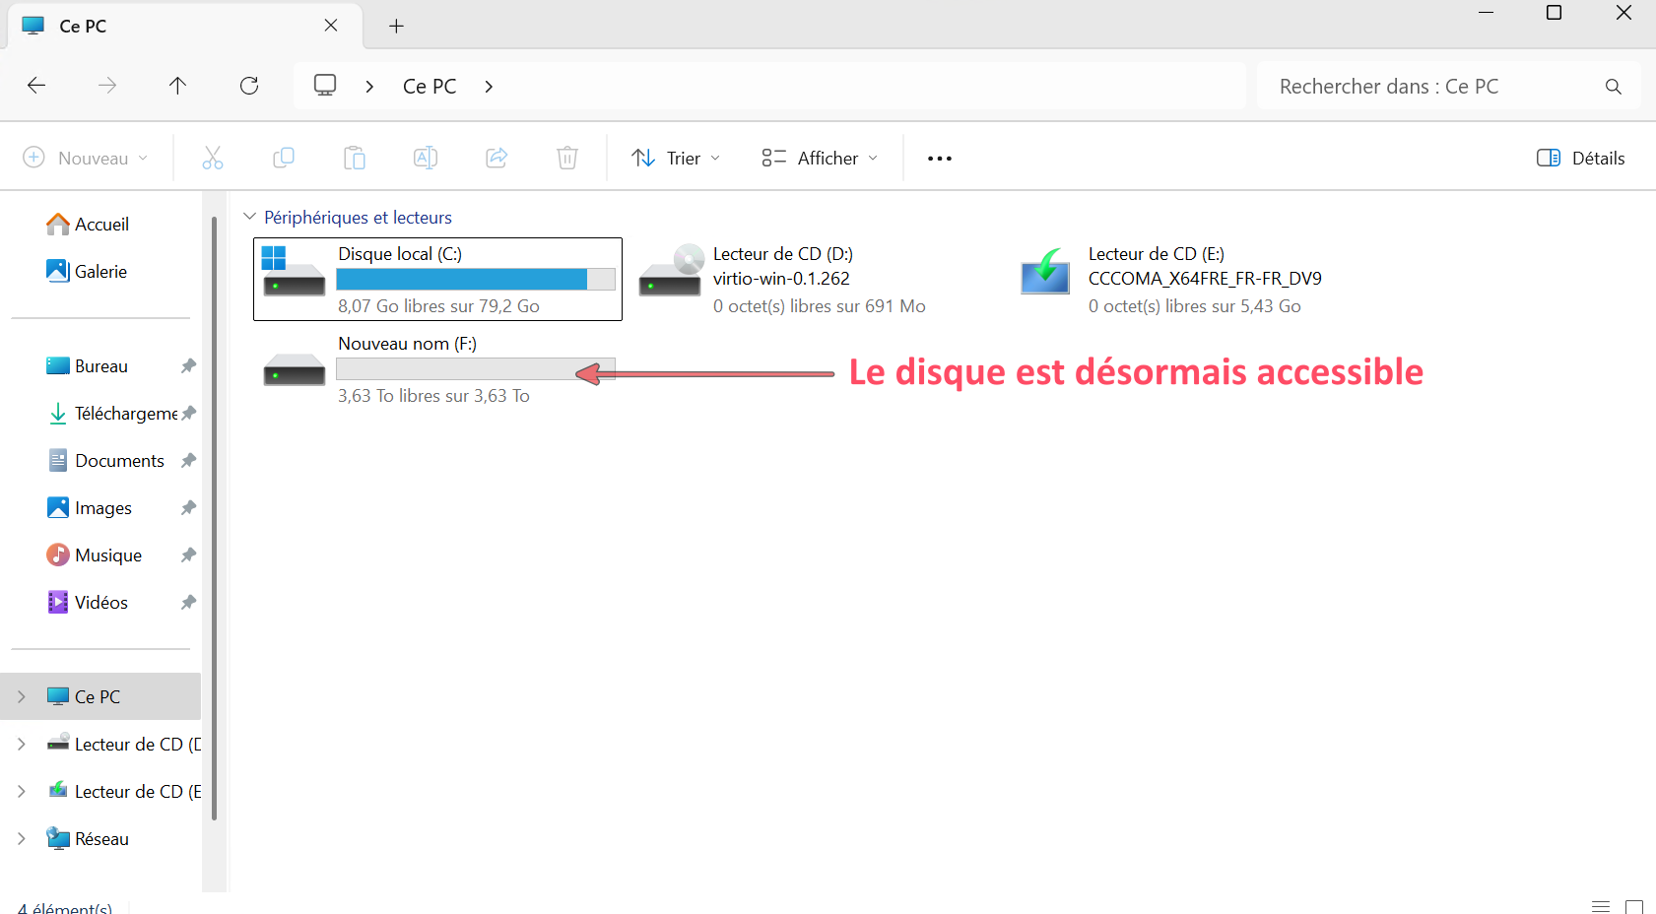Click the Cut scissors icon in toolbar

click(x=213, y=158)
